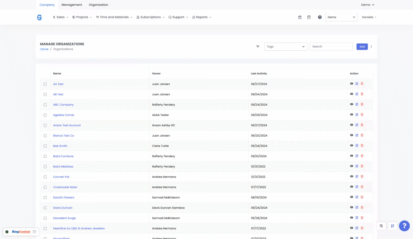
Task: Click the company logo home icon
Action: coord(39,17)
